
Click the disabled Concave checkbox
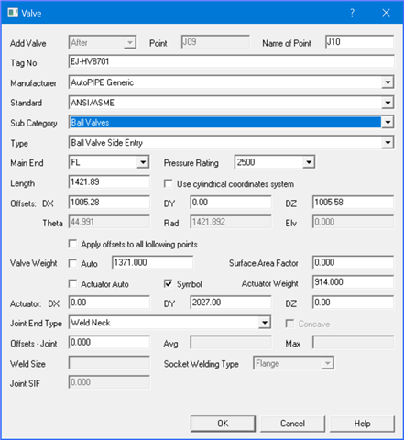[x=289, y=324]
